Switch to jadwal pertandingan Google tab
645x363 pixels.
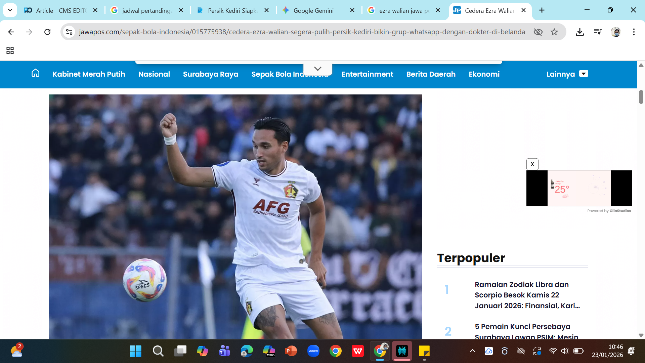[147, 10]
